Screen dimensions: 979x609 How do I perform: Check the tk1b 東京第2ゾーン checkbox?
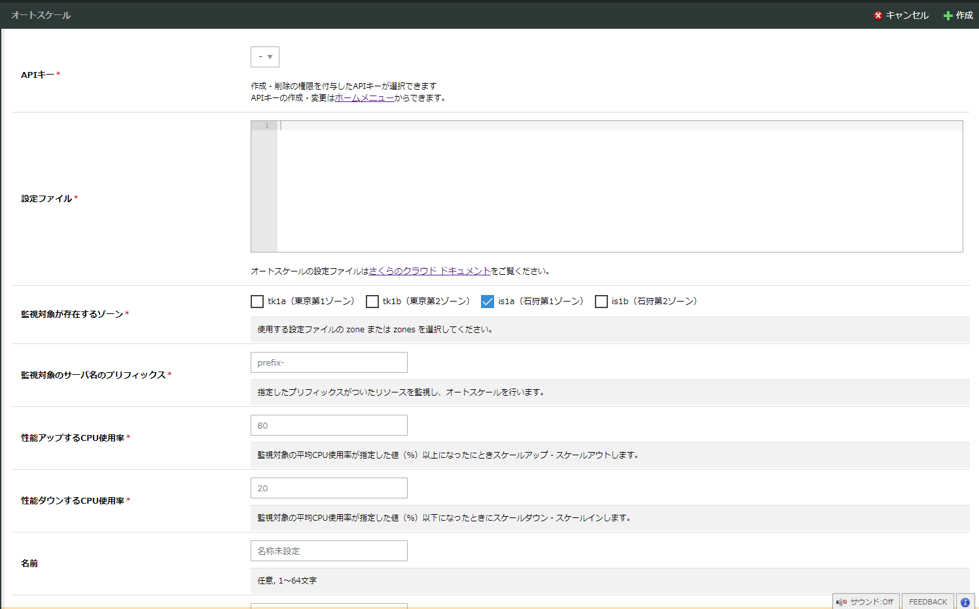point(372,302)
